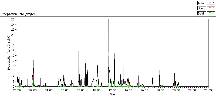The image size is (216, 97).
Task: Click the 0 y-axis minimum value
Action: click(14, 87)
